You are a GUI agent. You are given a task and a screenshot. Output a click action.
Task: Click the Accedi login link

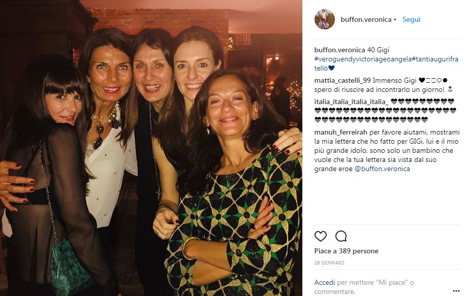pyautogui.click(x=324, y=282)
